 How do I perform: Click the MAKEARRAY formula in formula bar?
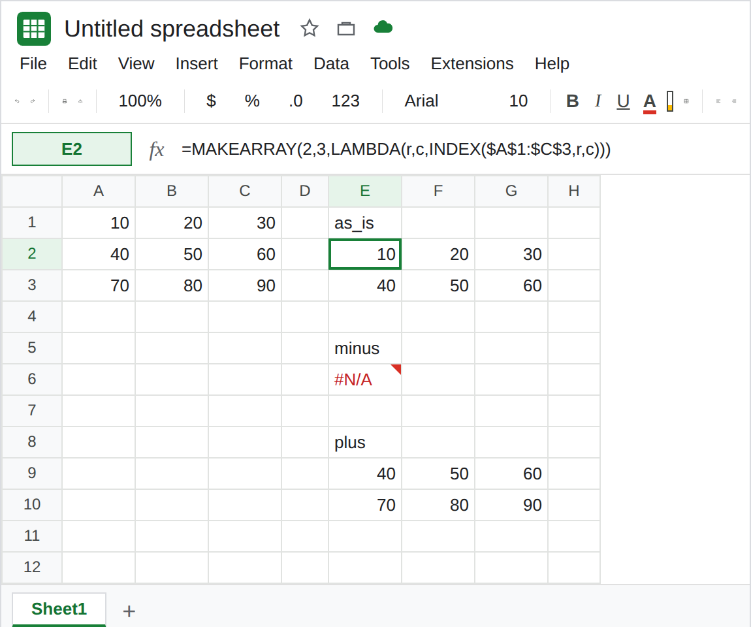(x=396, y=149)
